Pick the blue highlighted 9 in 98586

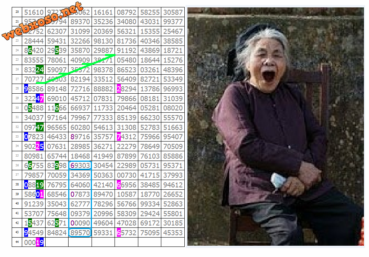tap(26, 89)
